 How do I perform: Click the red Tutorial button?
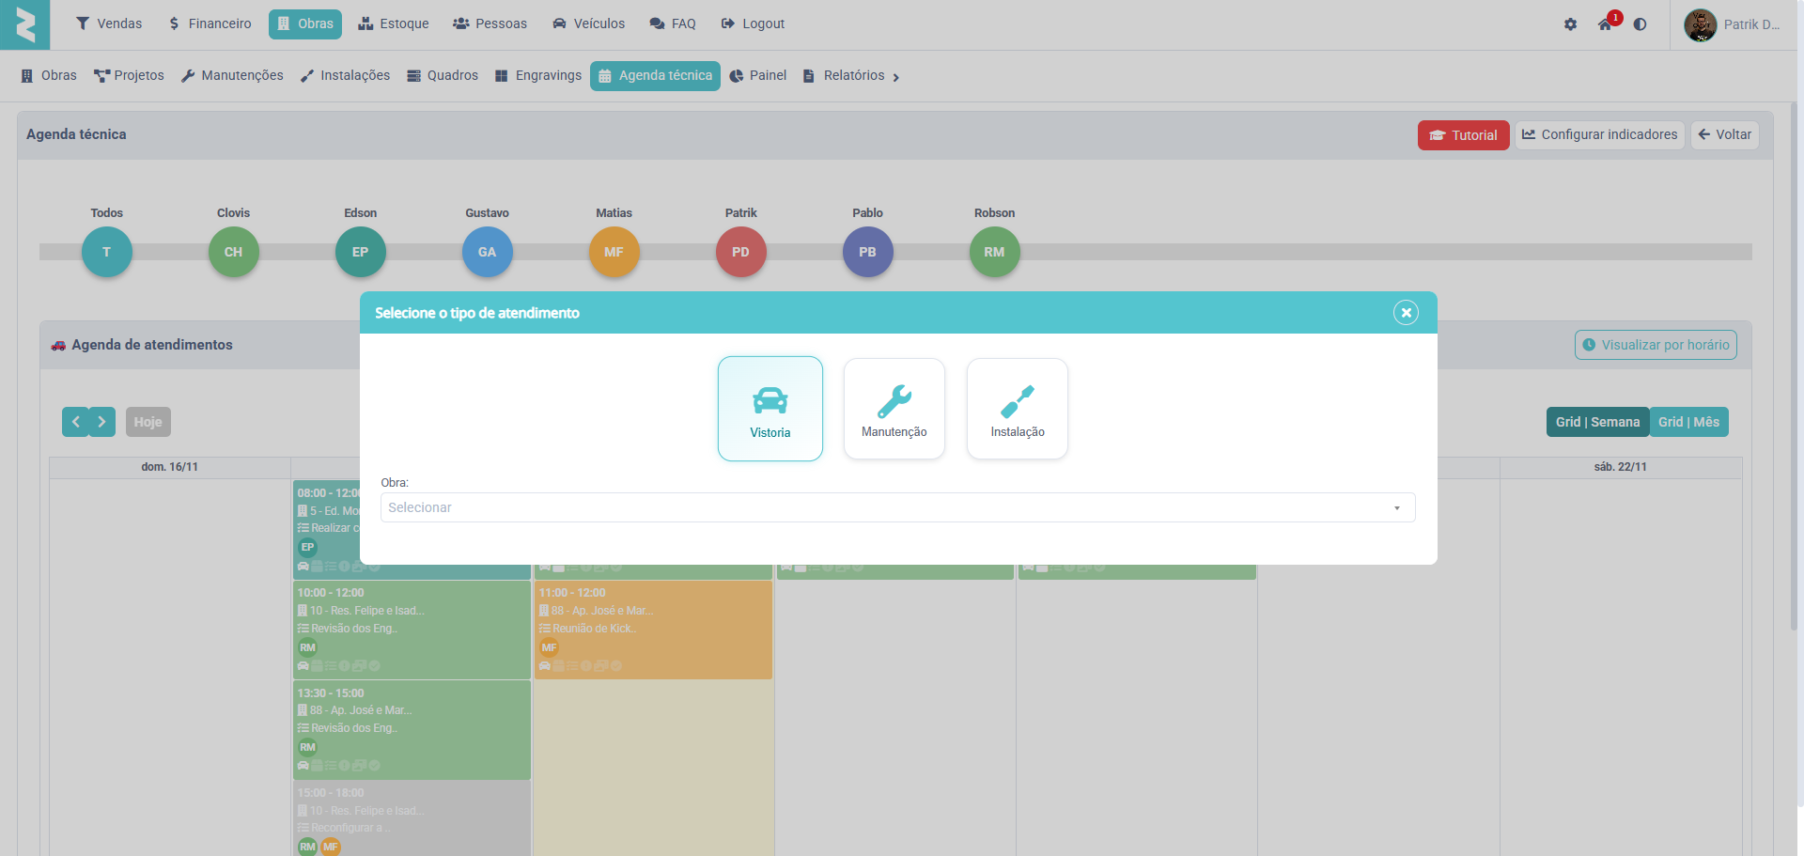tap(1463, 135)
